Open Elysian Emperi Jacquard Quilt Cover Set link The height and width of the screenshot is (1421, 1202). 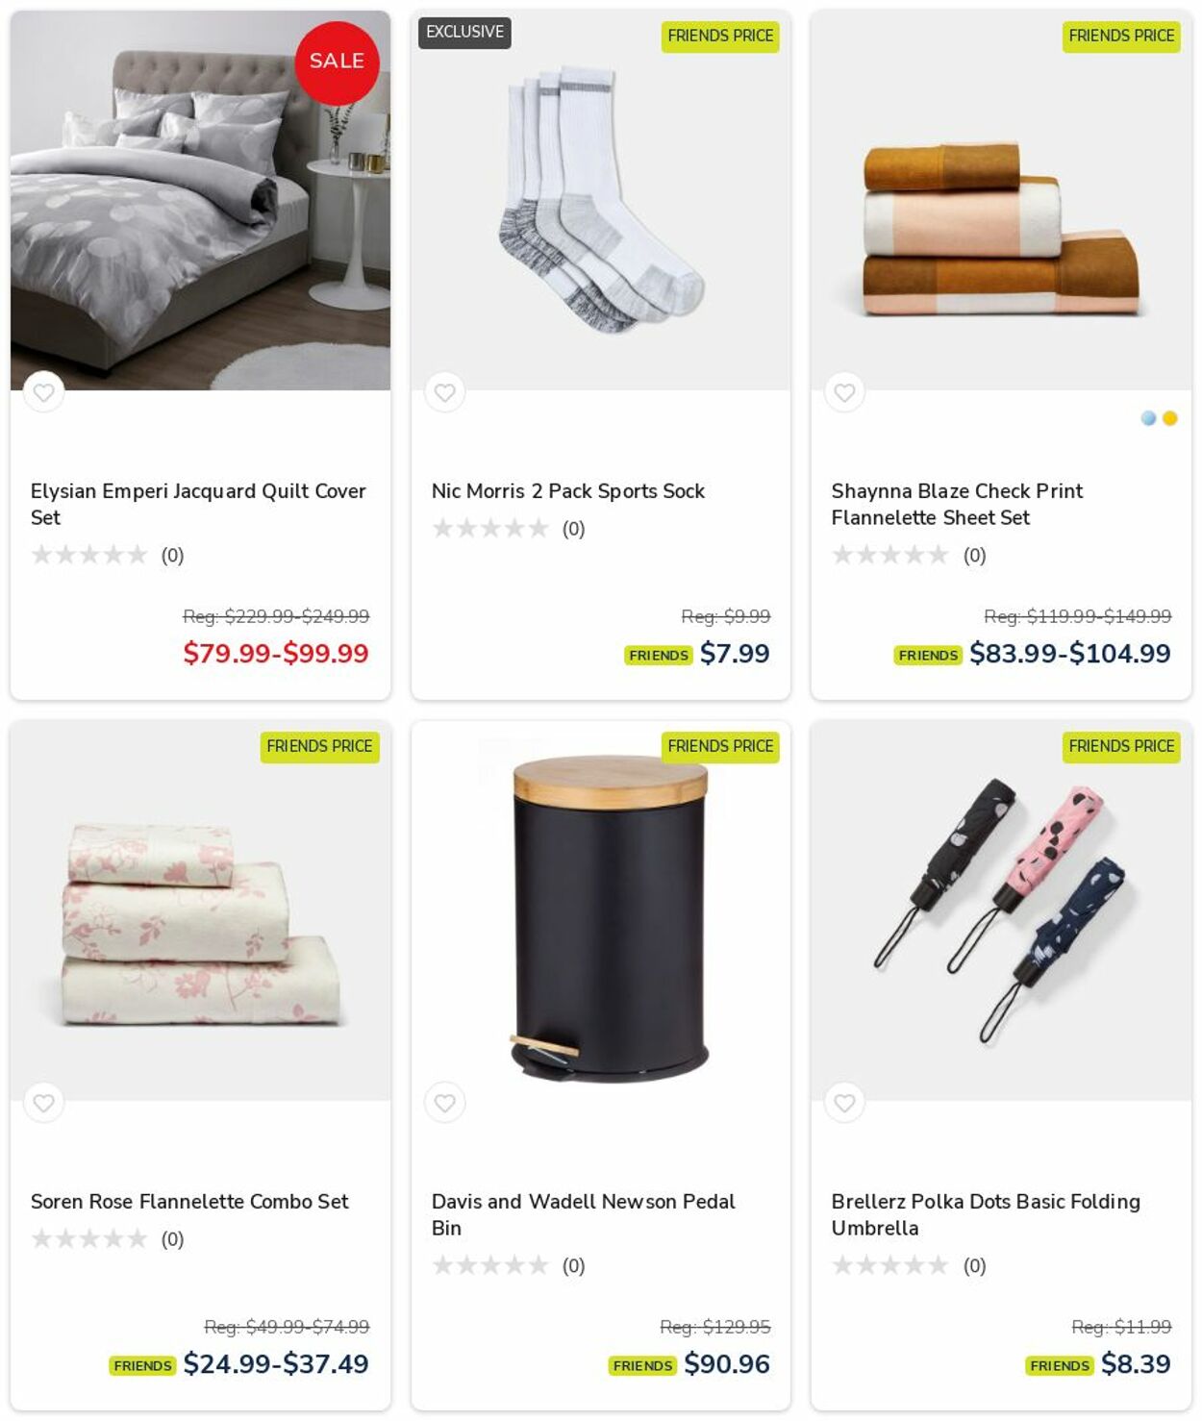click(198, 504)
